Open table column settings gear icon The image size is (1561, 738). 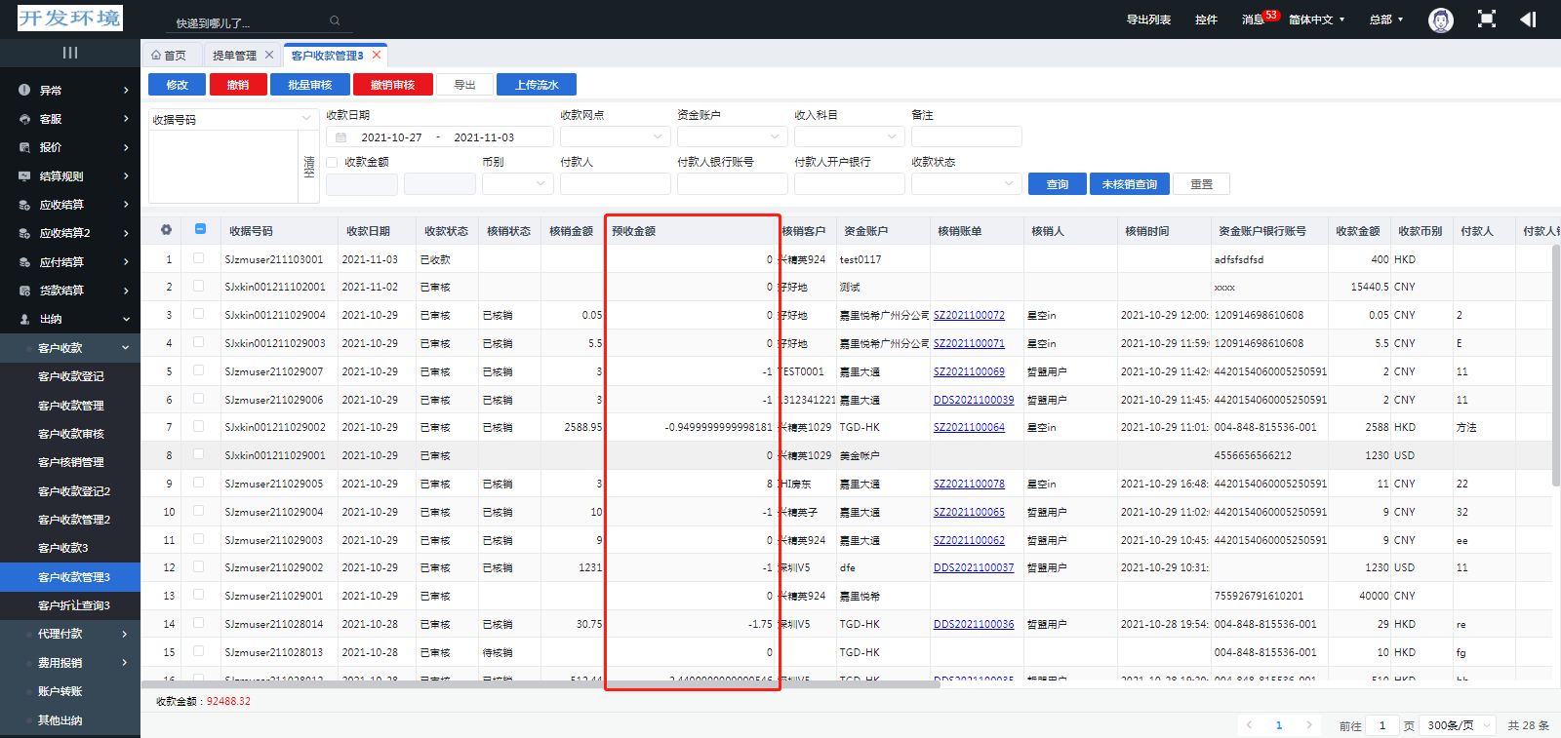[166, 230]
